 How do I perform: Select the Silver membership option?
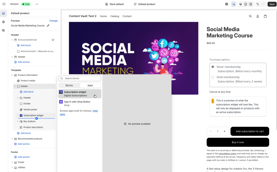(x=213, y=67)
